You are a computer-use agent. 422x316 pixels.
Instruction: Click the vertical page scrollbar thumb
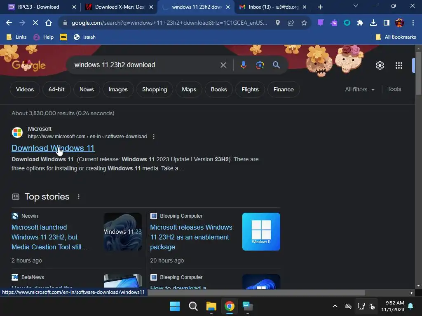coord(418,73)
